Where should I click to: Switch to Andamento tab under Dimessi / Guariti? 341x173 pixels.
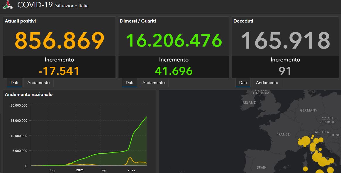(x=153, y=83)
